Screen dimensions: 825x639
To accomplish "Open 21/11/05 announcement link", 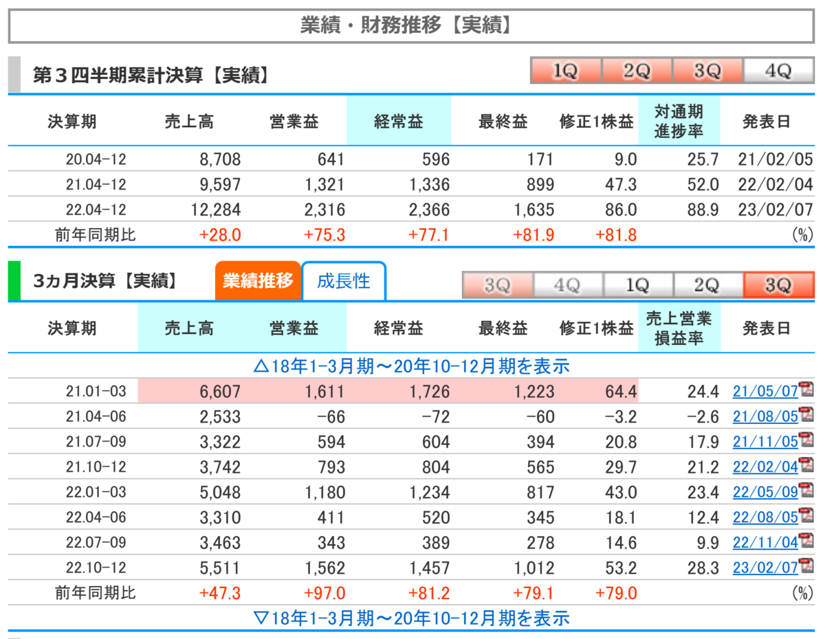I will (765, 442).
